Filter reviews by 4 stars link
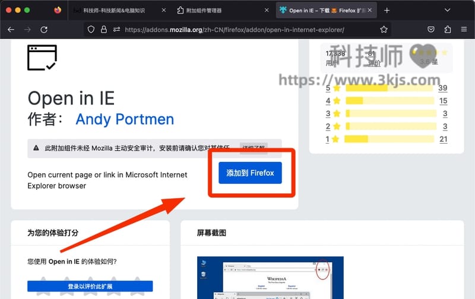The height and width of the screenshot is (299, 475). [x=328, y=101]
